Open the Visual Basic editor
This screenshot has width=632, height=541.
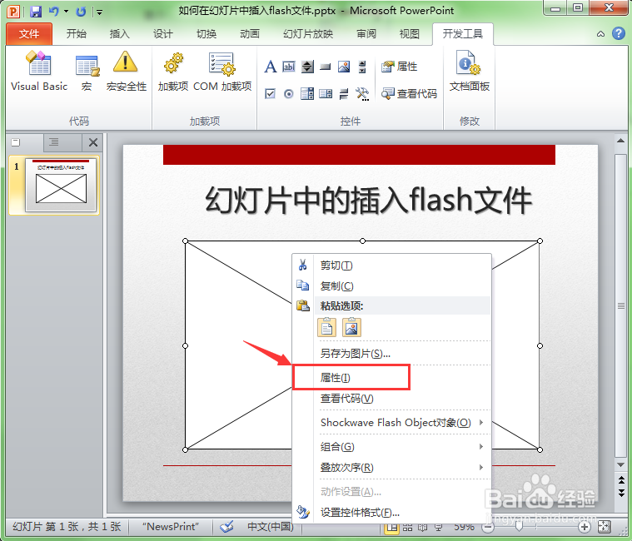click(x=39, y=72)
